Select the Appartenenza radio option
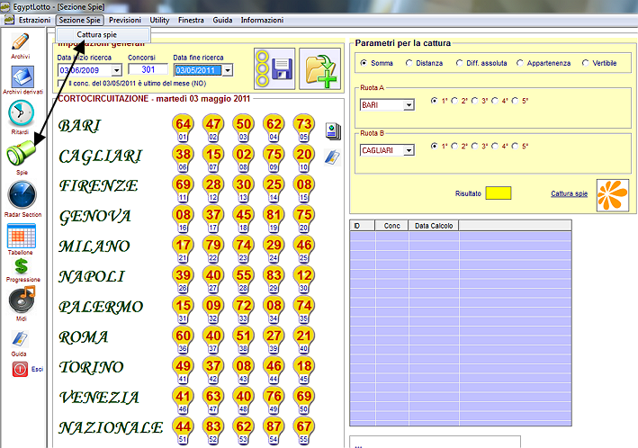The width and height of the screenshot is (638, 448). (x=519, y=63)
